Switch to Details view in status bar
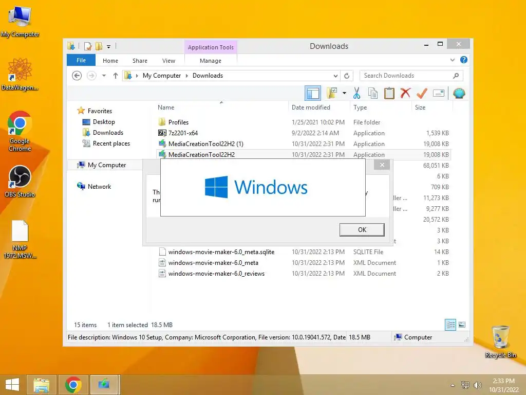This screenshot has height=395, width=526. pos(450,325)
